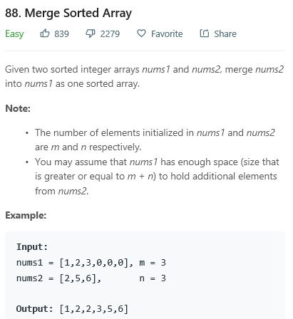This screenshot has width=293, height=319.
Task: Select the 839 likes count
Action: [x=61, y=34]
